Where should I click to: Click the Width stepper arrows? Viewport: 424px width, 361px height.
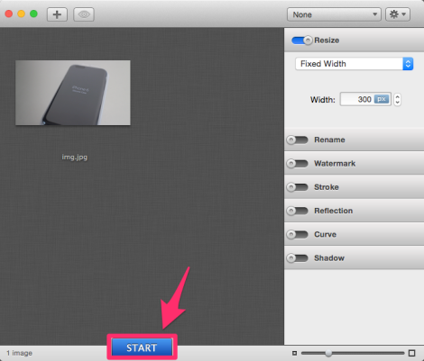397,99
